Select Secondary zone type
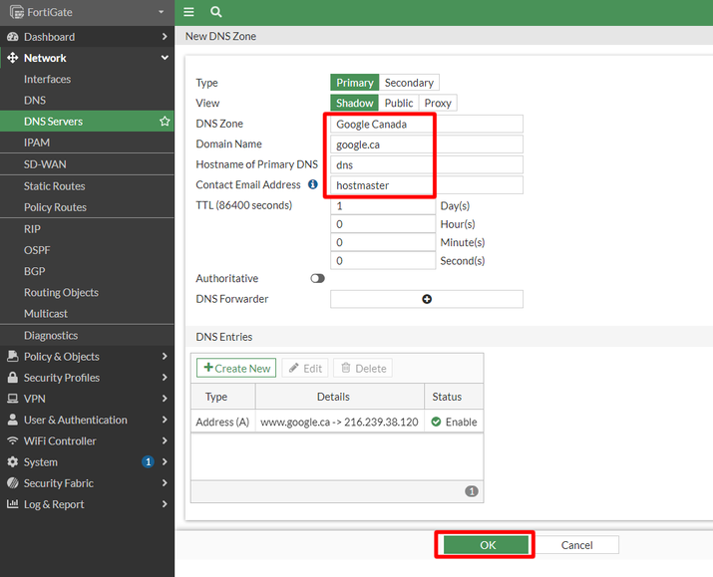Image resolution: width=713 pixels, height=577 pixels. 409,83
